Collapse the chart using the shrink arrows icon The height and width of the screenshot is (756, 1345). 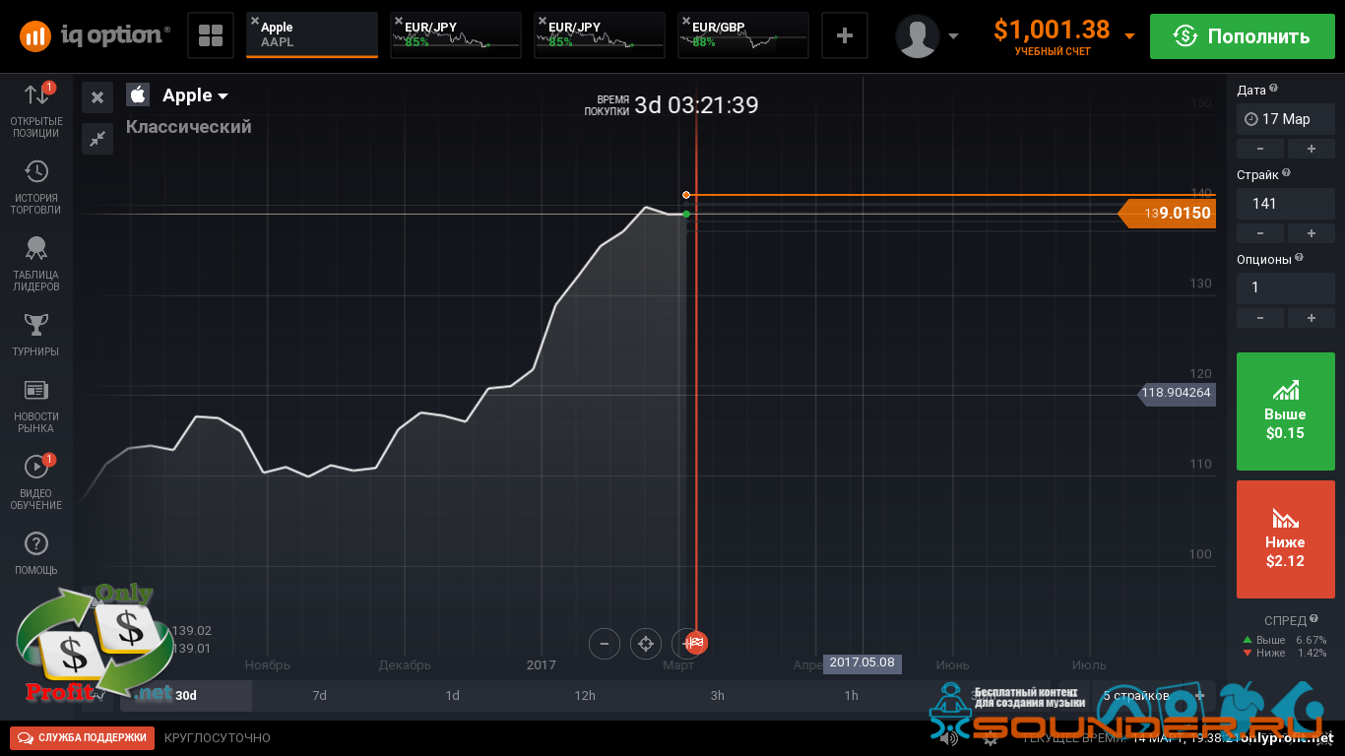[97, 139]
